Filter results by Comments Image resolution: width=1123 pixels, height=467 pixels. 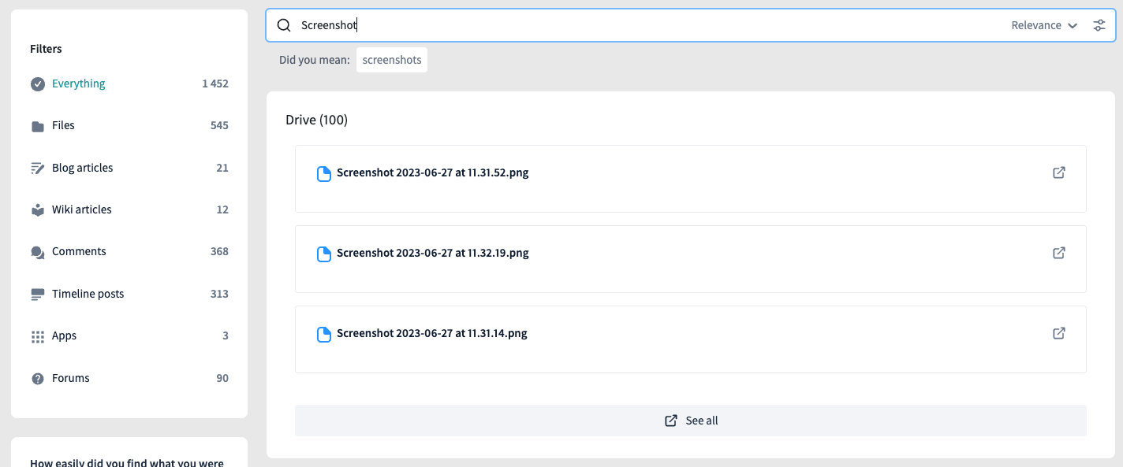(x=129, y=252)
